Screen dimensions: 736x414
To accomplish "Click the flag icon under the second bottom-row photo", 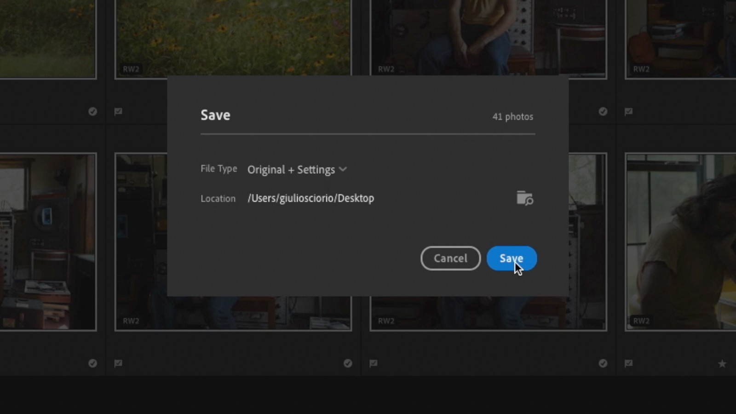I will point(118,363).
